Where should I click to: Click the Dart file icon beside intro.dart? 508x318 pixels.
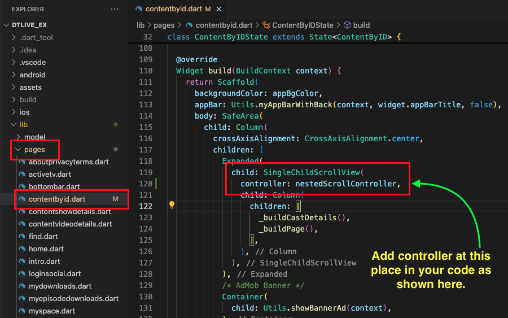click(x=22, y=262)
